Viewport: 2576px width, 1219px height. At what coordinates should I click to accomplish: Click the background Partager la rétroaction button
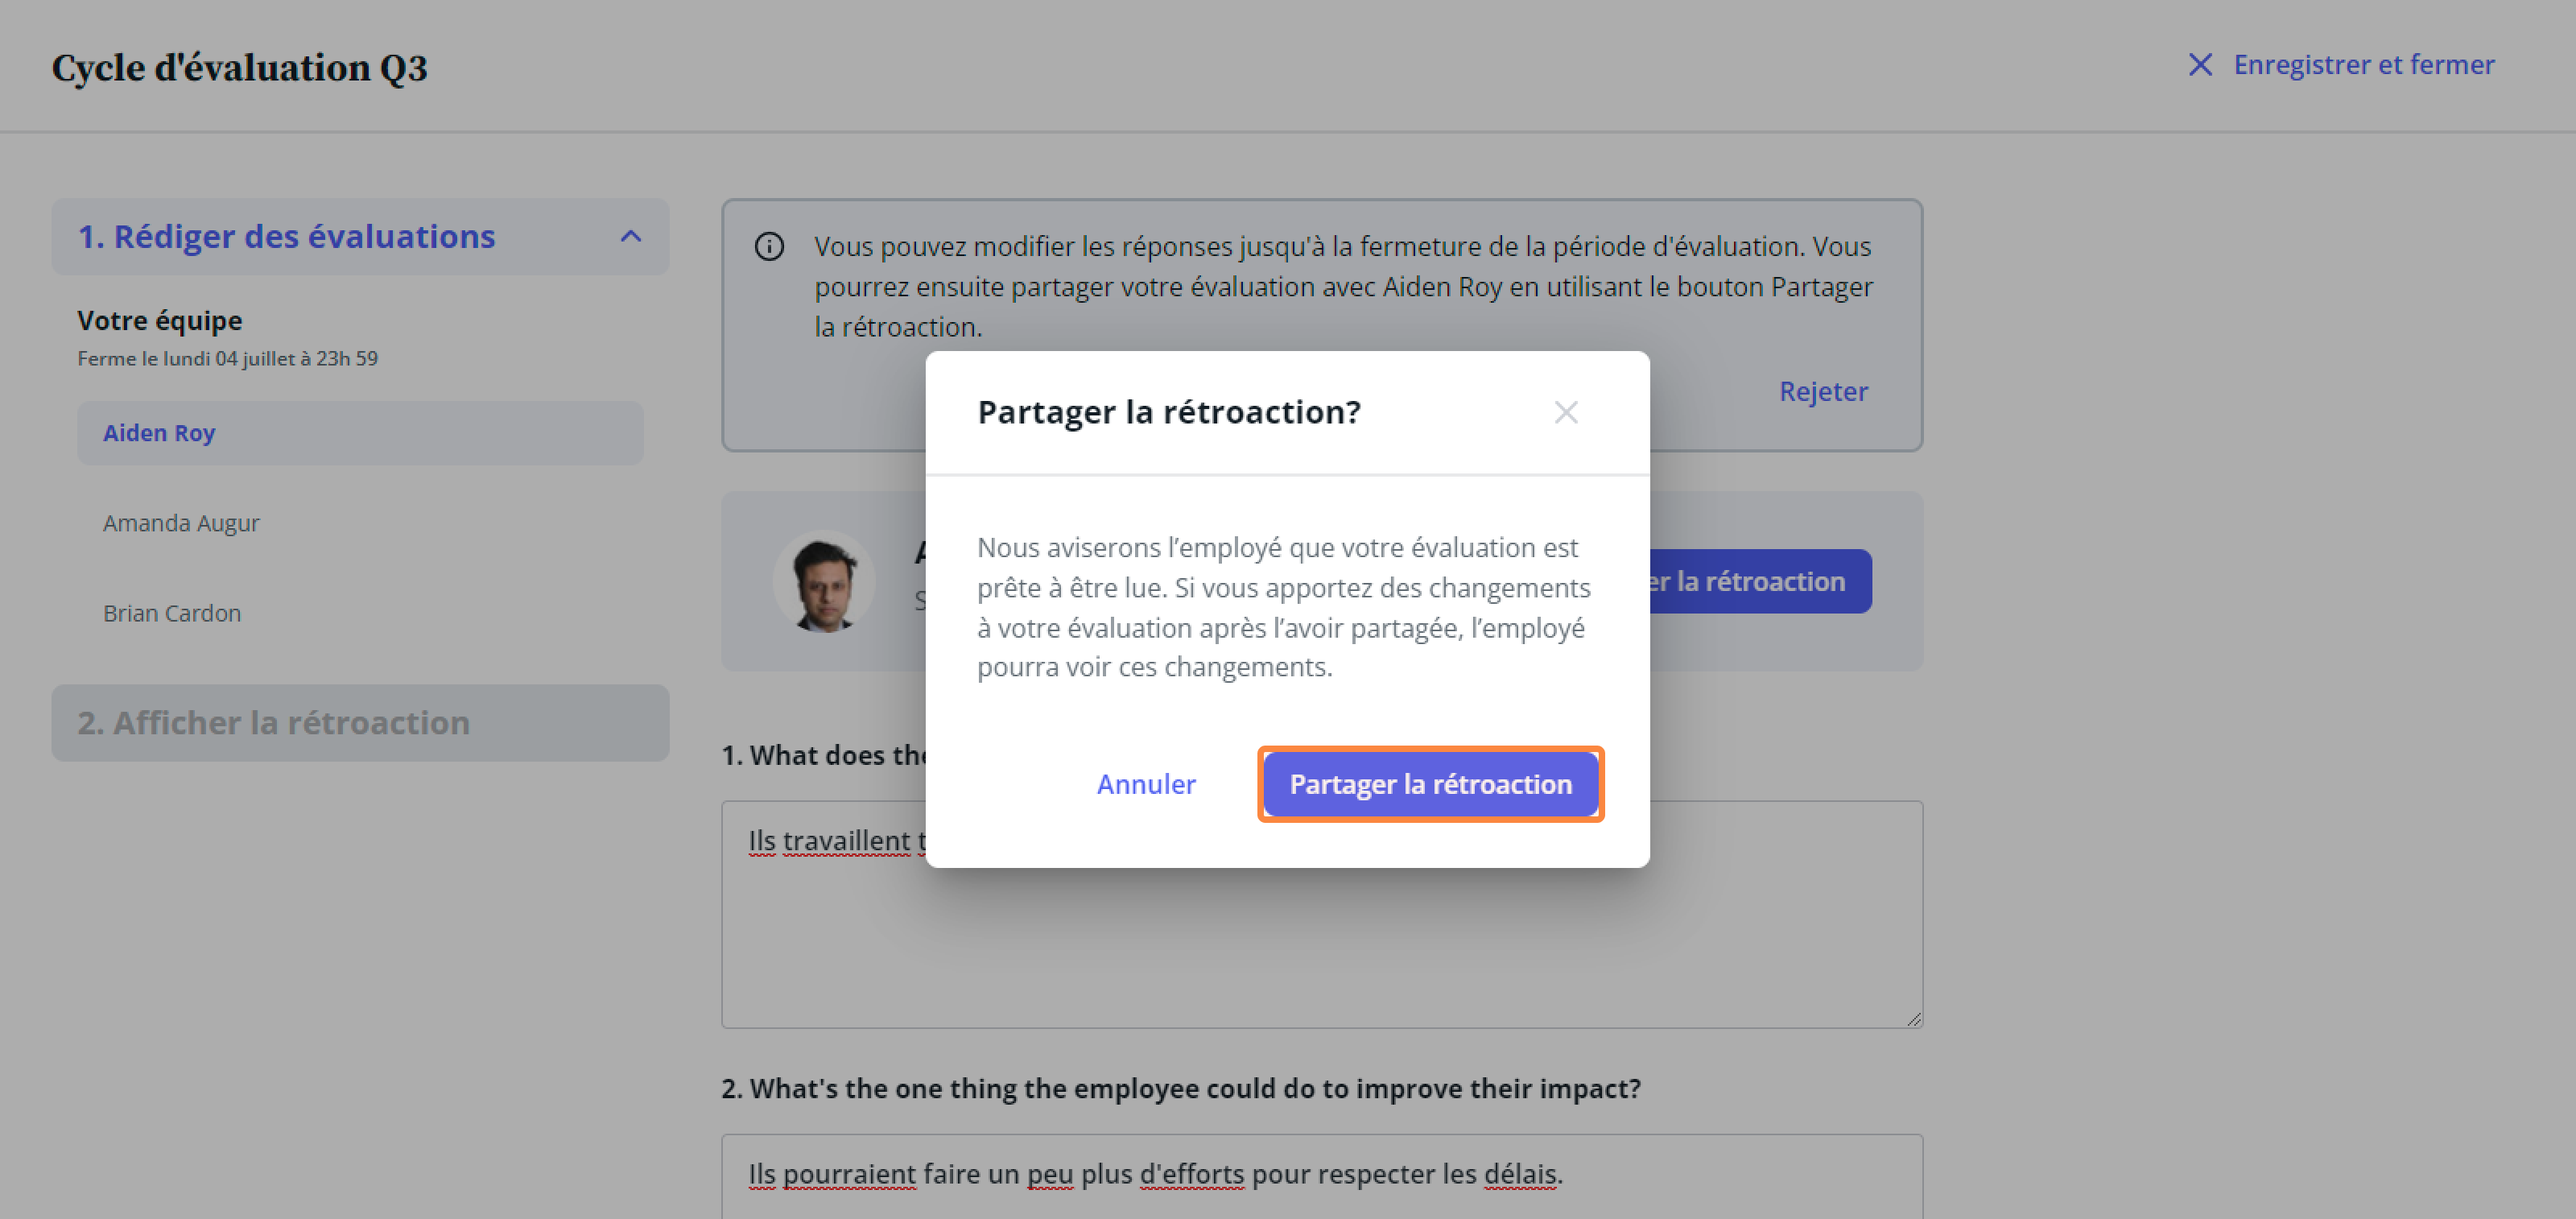click(1760, 581)
